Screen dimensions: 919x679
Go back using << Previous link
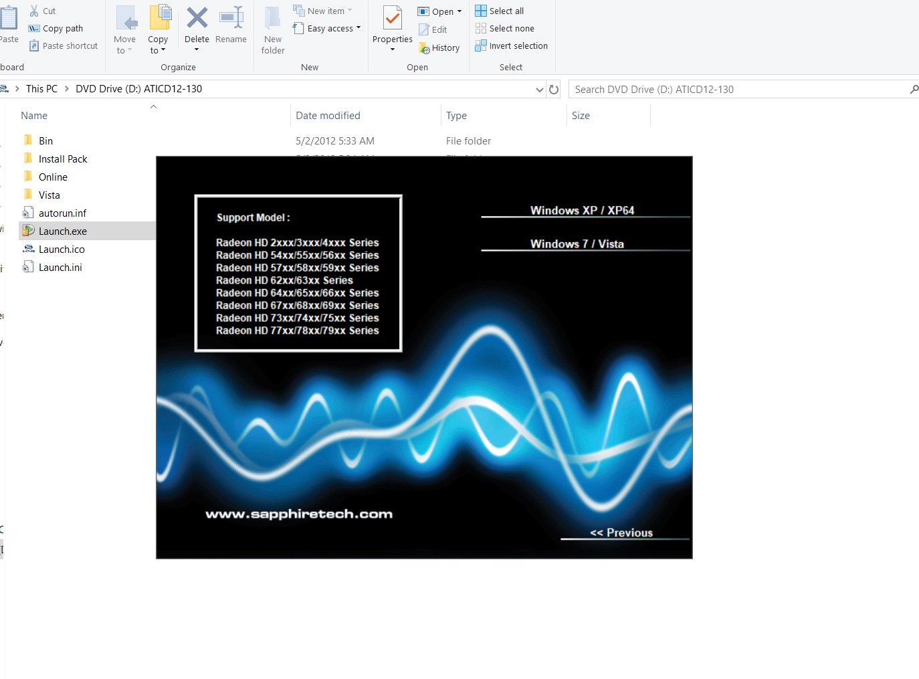click(x=621, y=532)
